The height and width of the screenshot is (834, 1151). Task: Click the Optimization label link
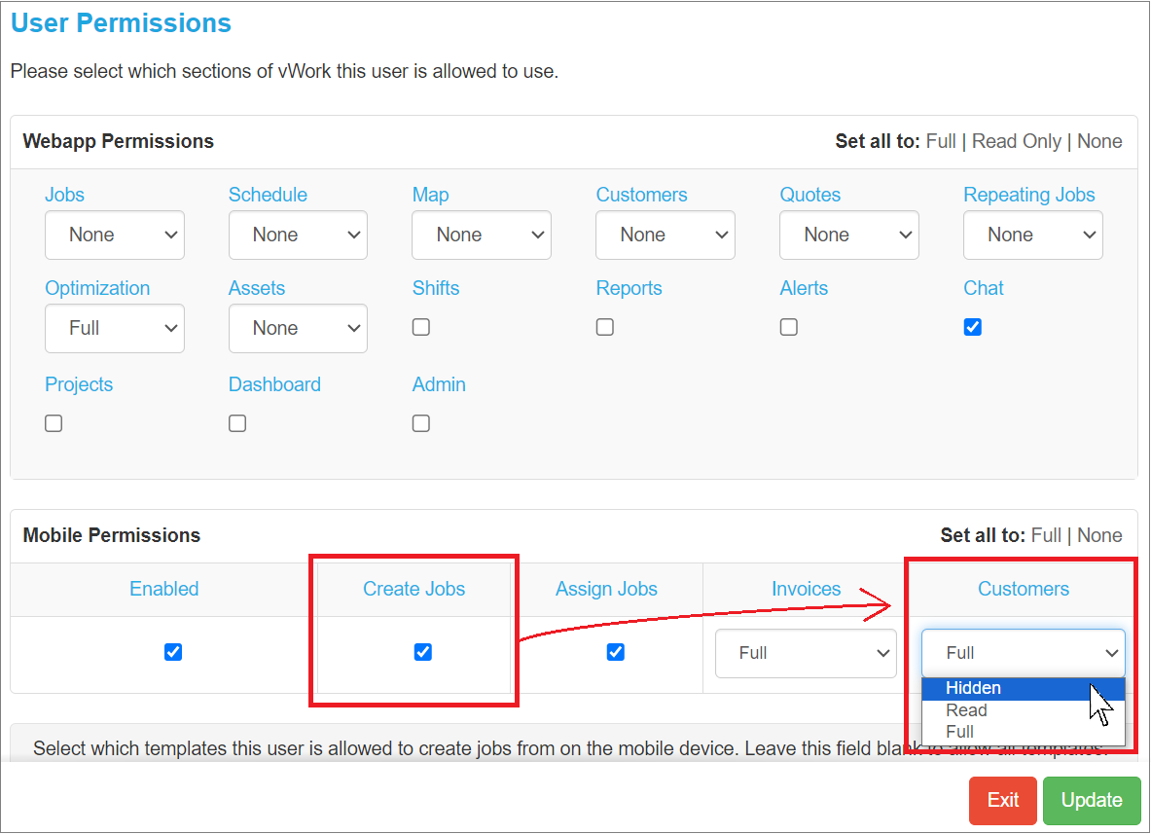[97, 288]
